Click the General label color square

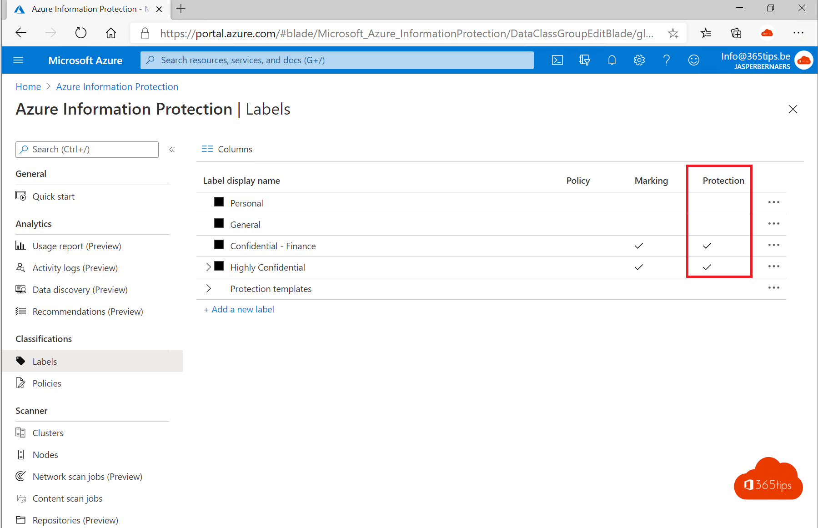pyautogui.click(x=219, y=223)
